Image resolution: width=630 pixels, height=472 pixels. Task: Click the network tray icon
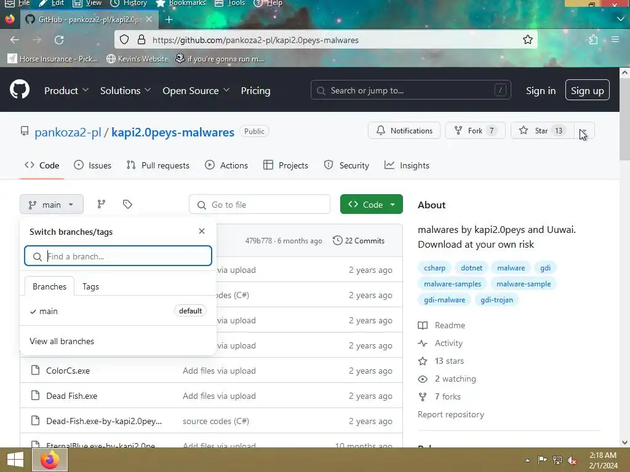[x=557, y=460]
